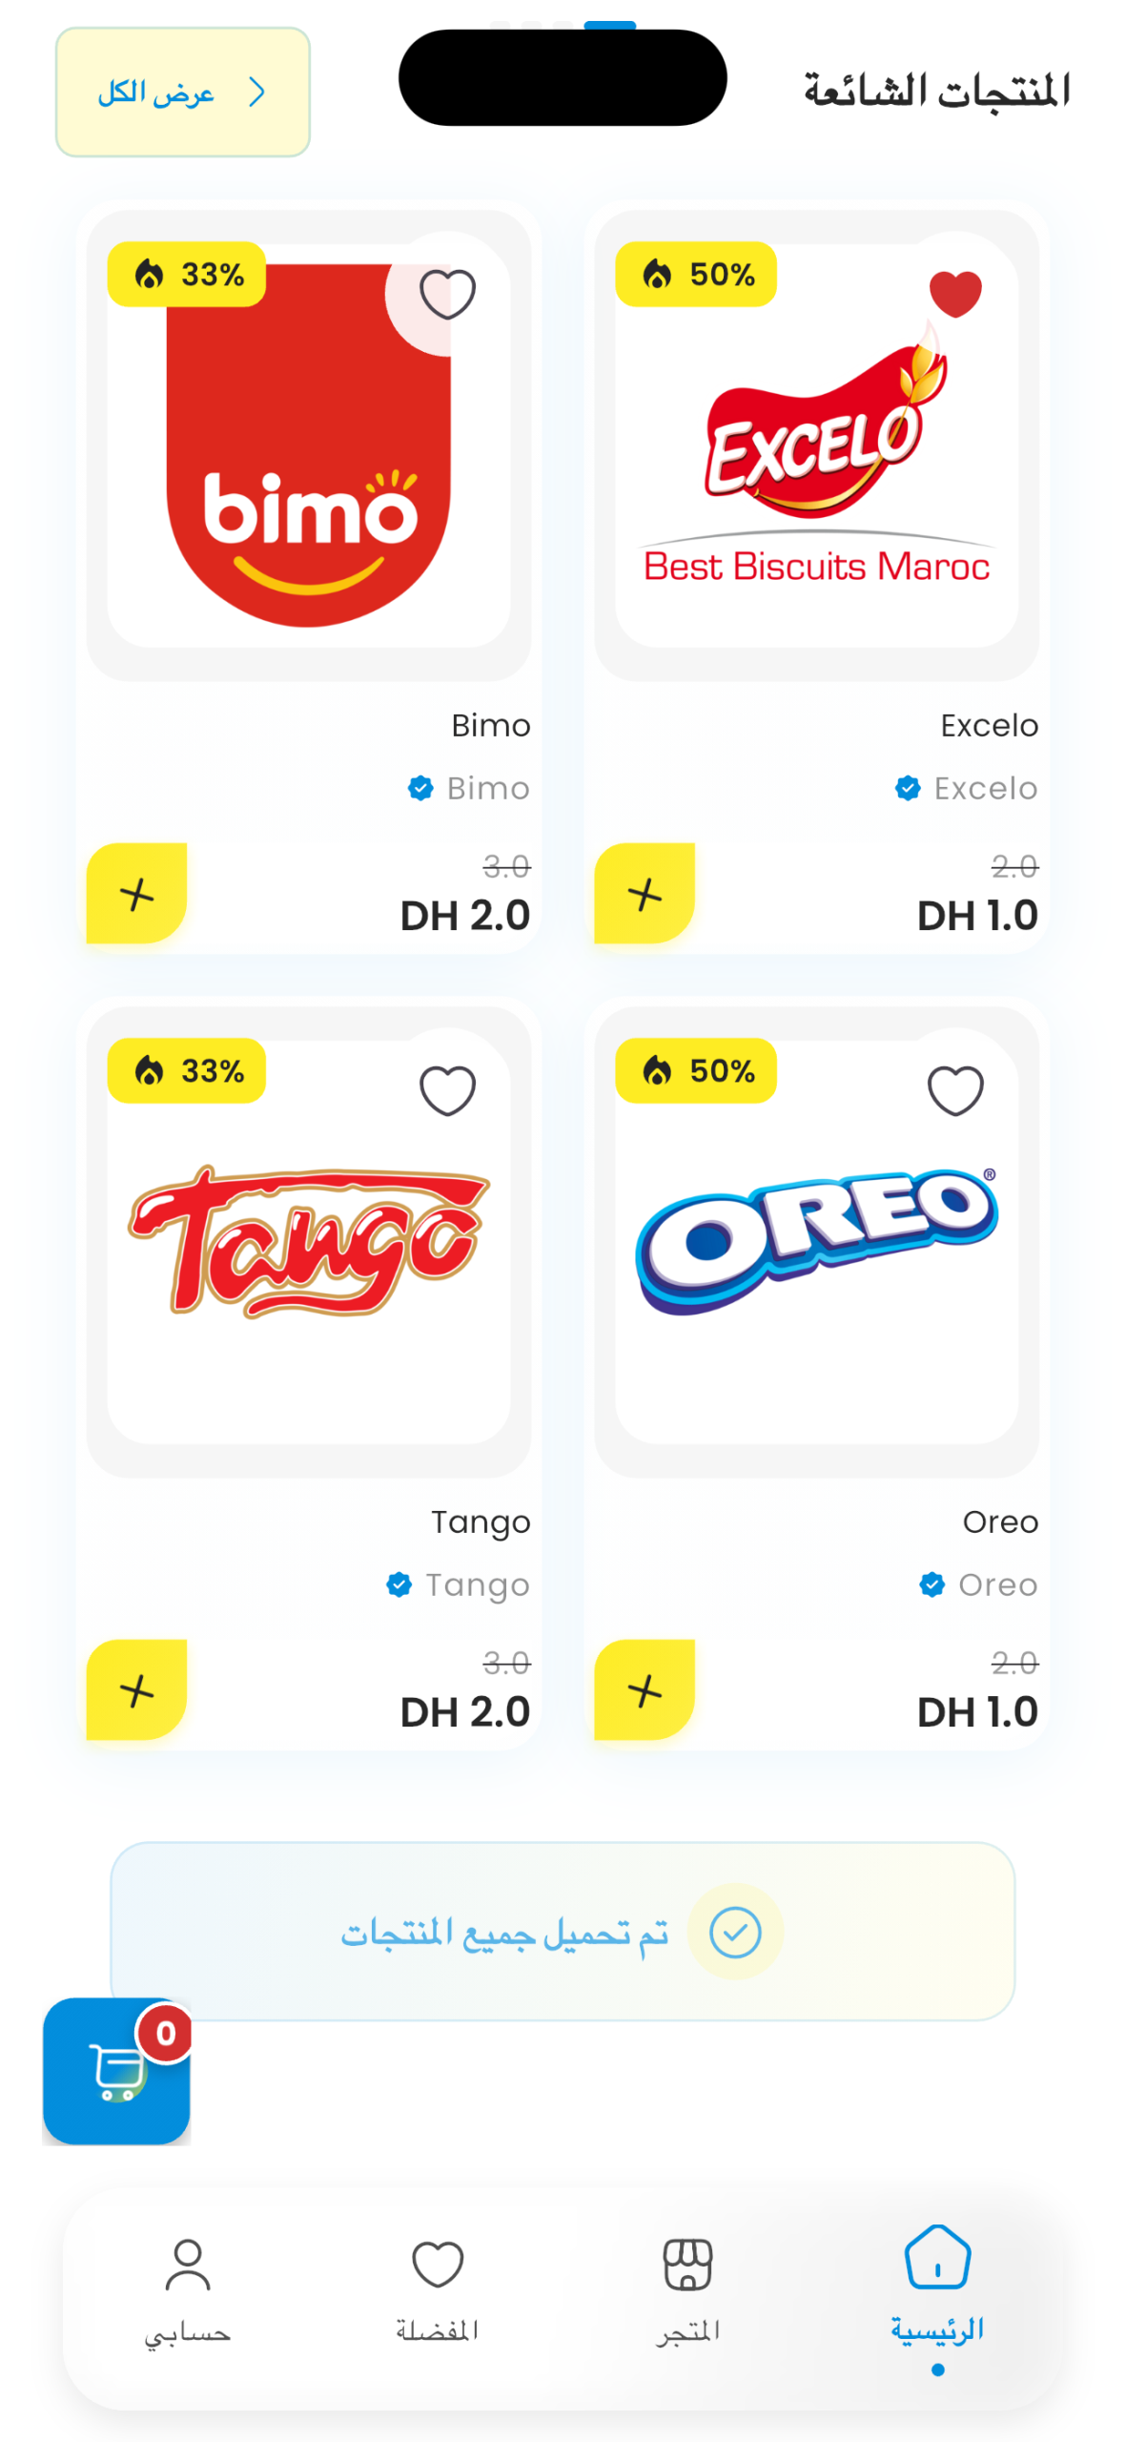Add Oreo product to cart
1126x2442 pixels.
point(645,1689)
